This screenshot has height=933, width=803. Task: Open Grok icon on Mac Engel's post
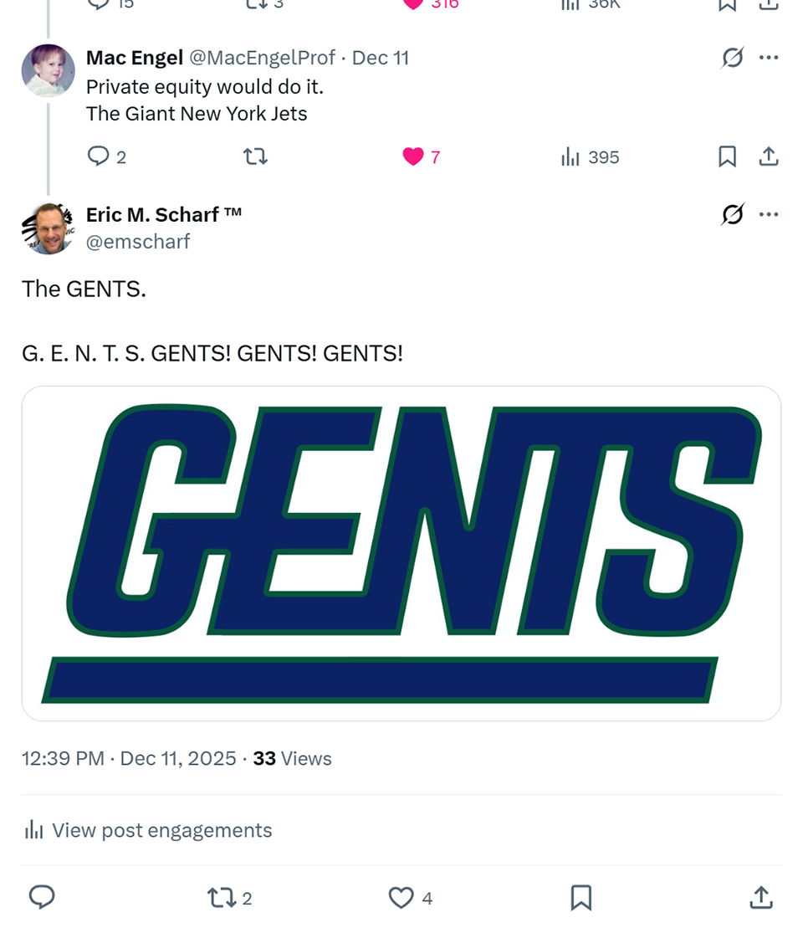[x=732, y=58]
